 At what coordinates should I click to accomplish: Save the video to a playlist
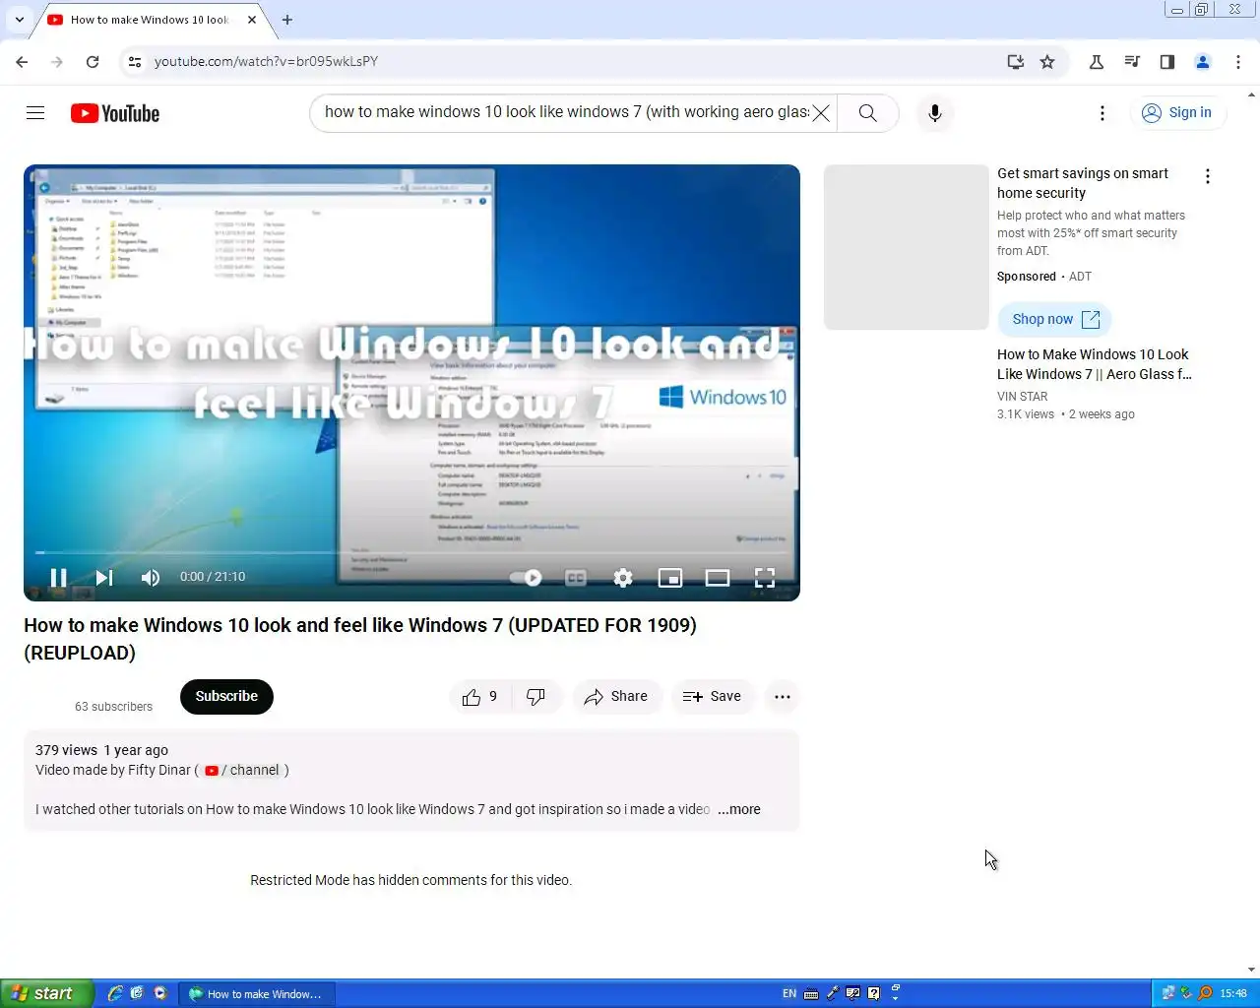point(713,697)
